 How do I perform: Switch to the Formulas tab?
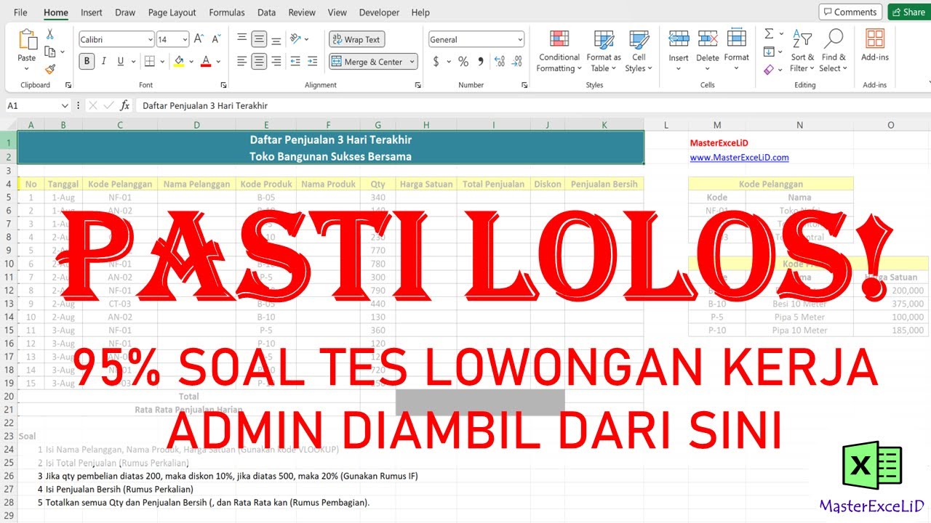pos(227,12)
